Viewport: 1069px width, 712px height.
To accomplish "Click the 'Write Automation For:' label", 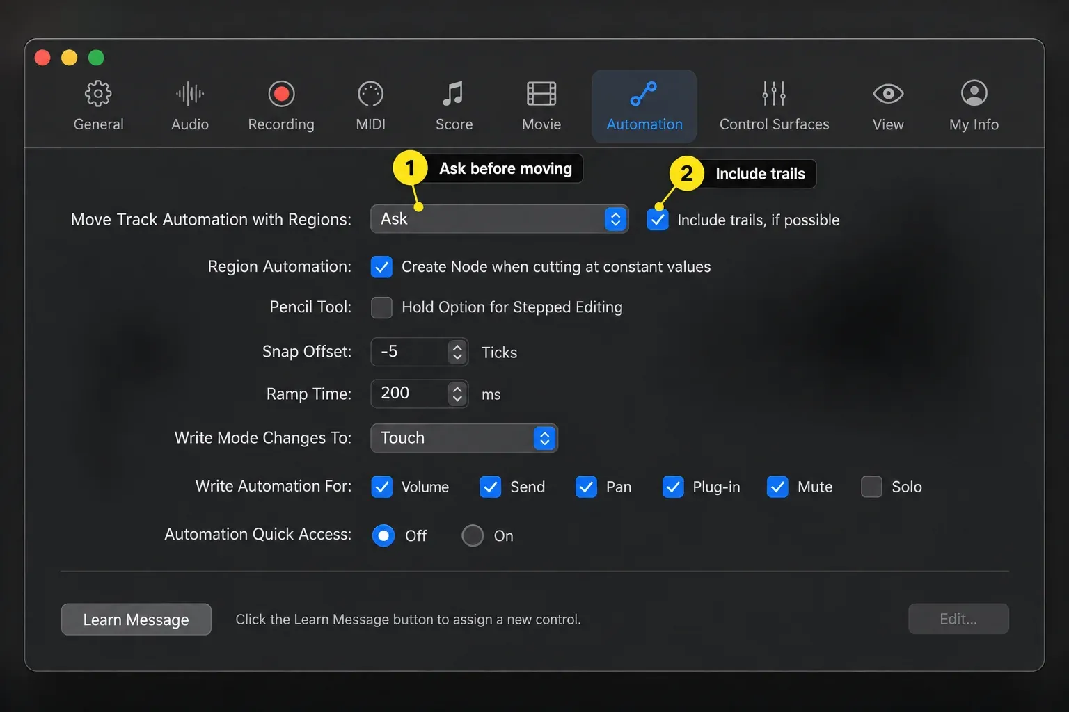I will pos(274,486).
